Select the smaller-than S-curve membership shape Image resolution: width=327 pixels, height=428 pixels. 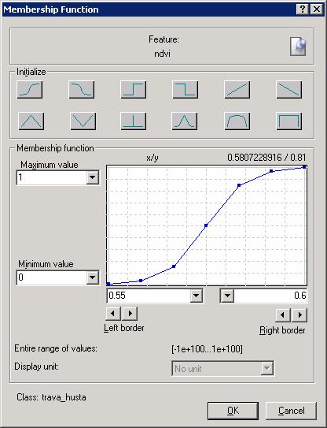(82, 90)
